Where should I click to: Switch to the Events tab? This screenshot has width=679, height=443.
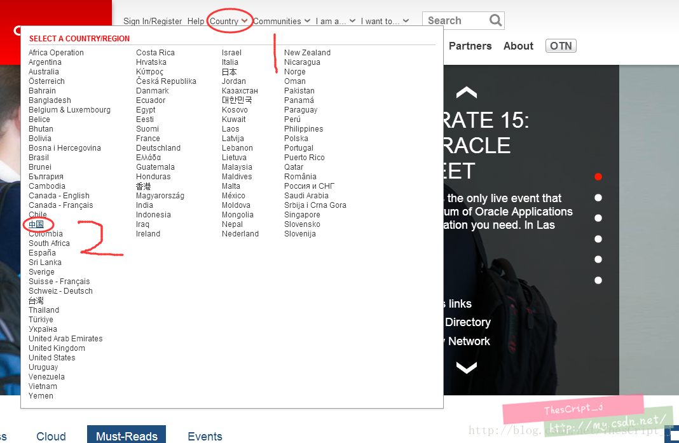[205, 436]
